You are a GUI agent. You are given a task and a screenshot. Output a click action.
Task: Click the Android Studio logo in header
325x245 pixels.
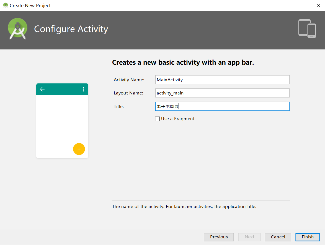18,29
